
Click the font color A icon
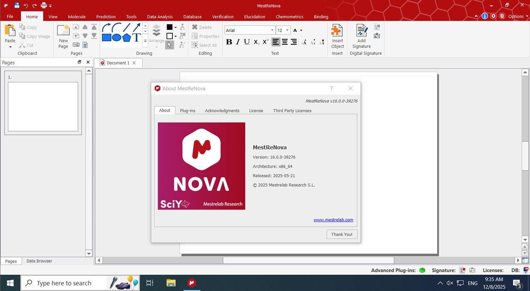point(295,30)
